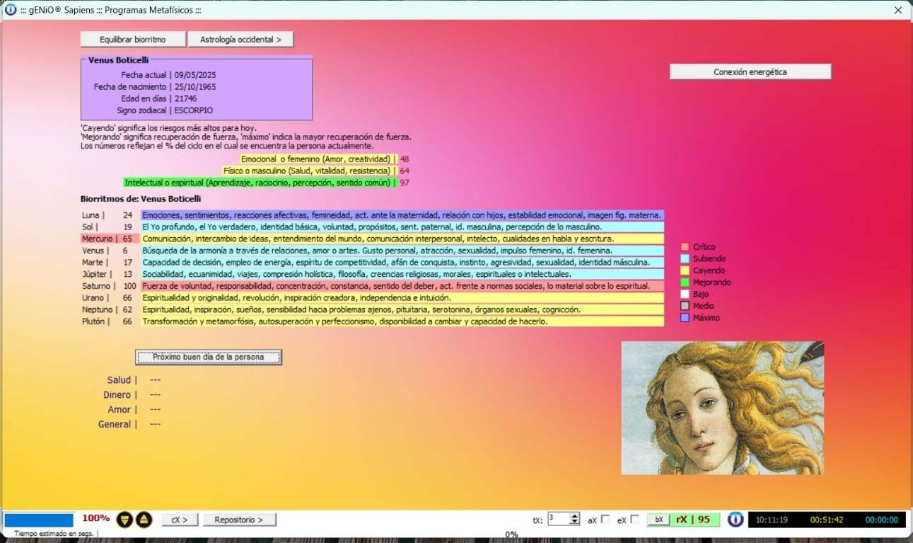
Task: Click the info icon beside the clock
Action: [736, 520]
